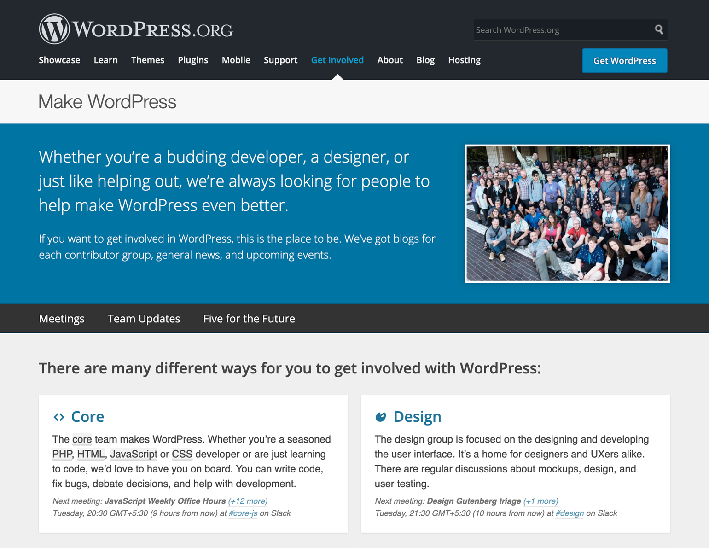Viewport: 709px width, 548px height.
Task: Switch to the Team Updates tab
Action: (x=144, y=318)
